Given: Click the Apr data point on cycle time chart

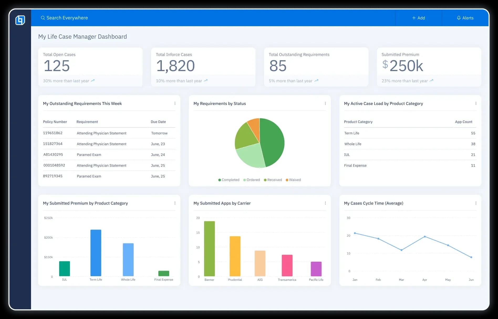Looking at the screenshot, I should [425, 237].
